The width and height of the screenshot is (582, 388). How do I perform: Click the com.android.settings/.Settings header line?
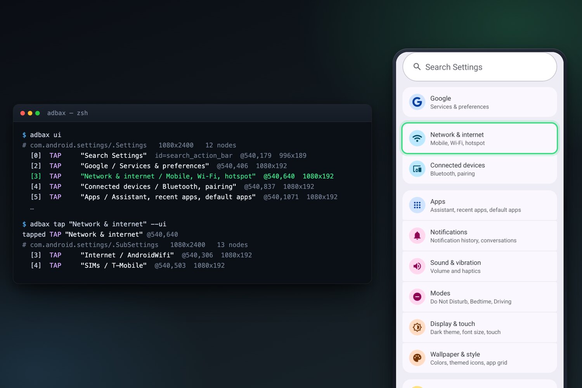tap(129, 145)
